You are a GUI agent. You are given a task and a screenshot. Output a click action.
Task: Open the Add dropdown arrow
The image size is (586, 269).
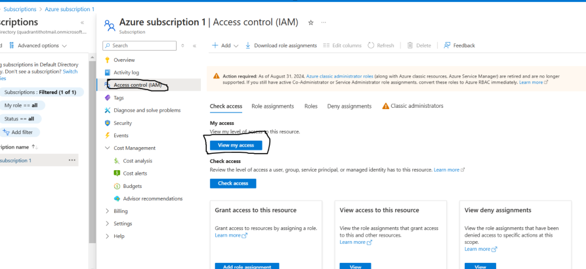[x=236, y=46]
